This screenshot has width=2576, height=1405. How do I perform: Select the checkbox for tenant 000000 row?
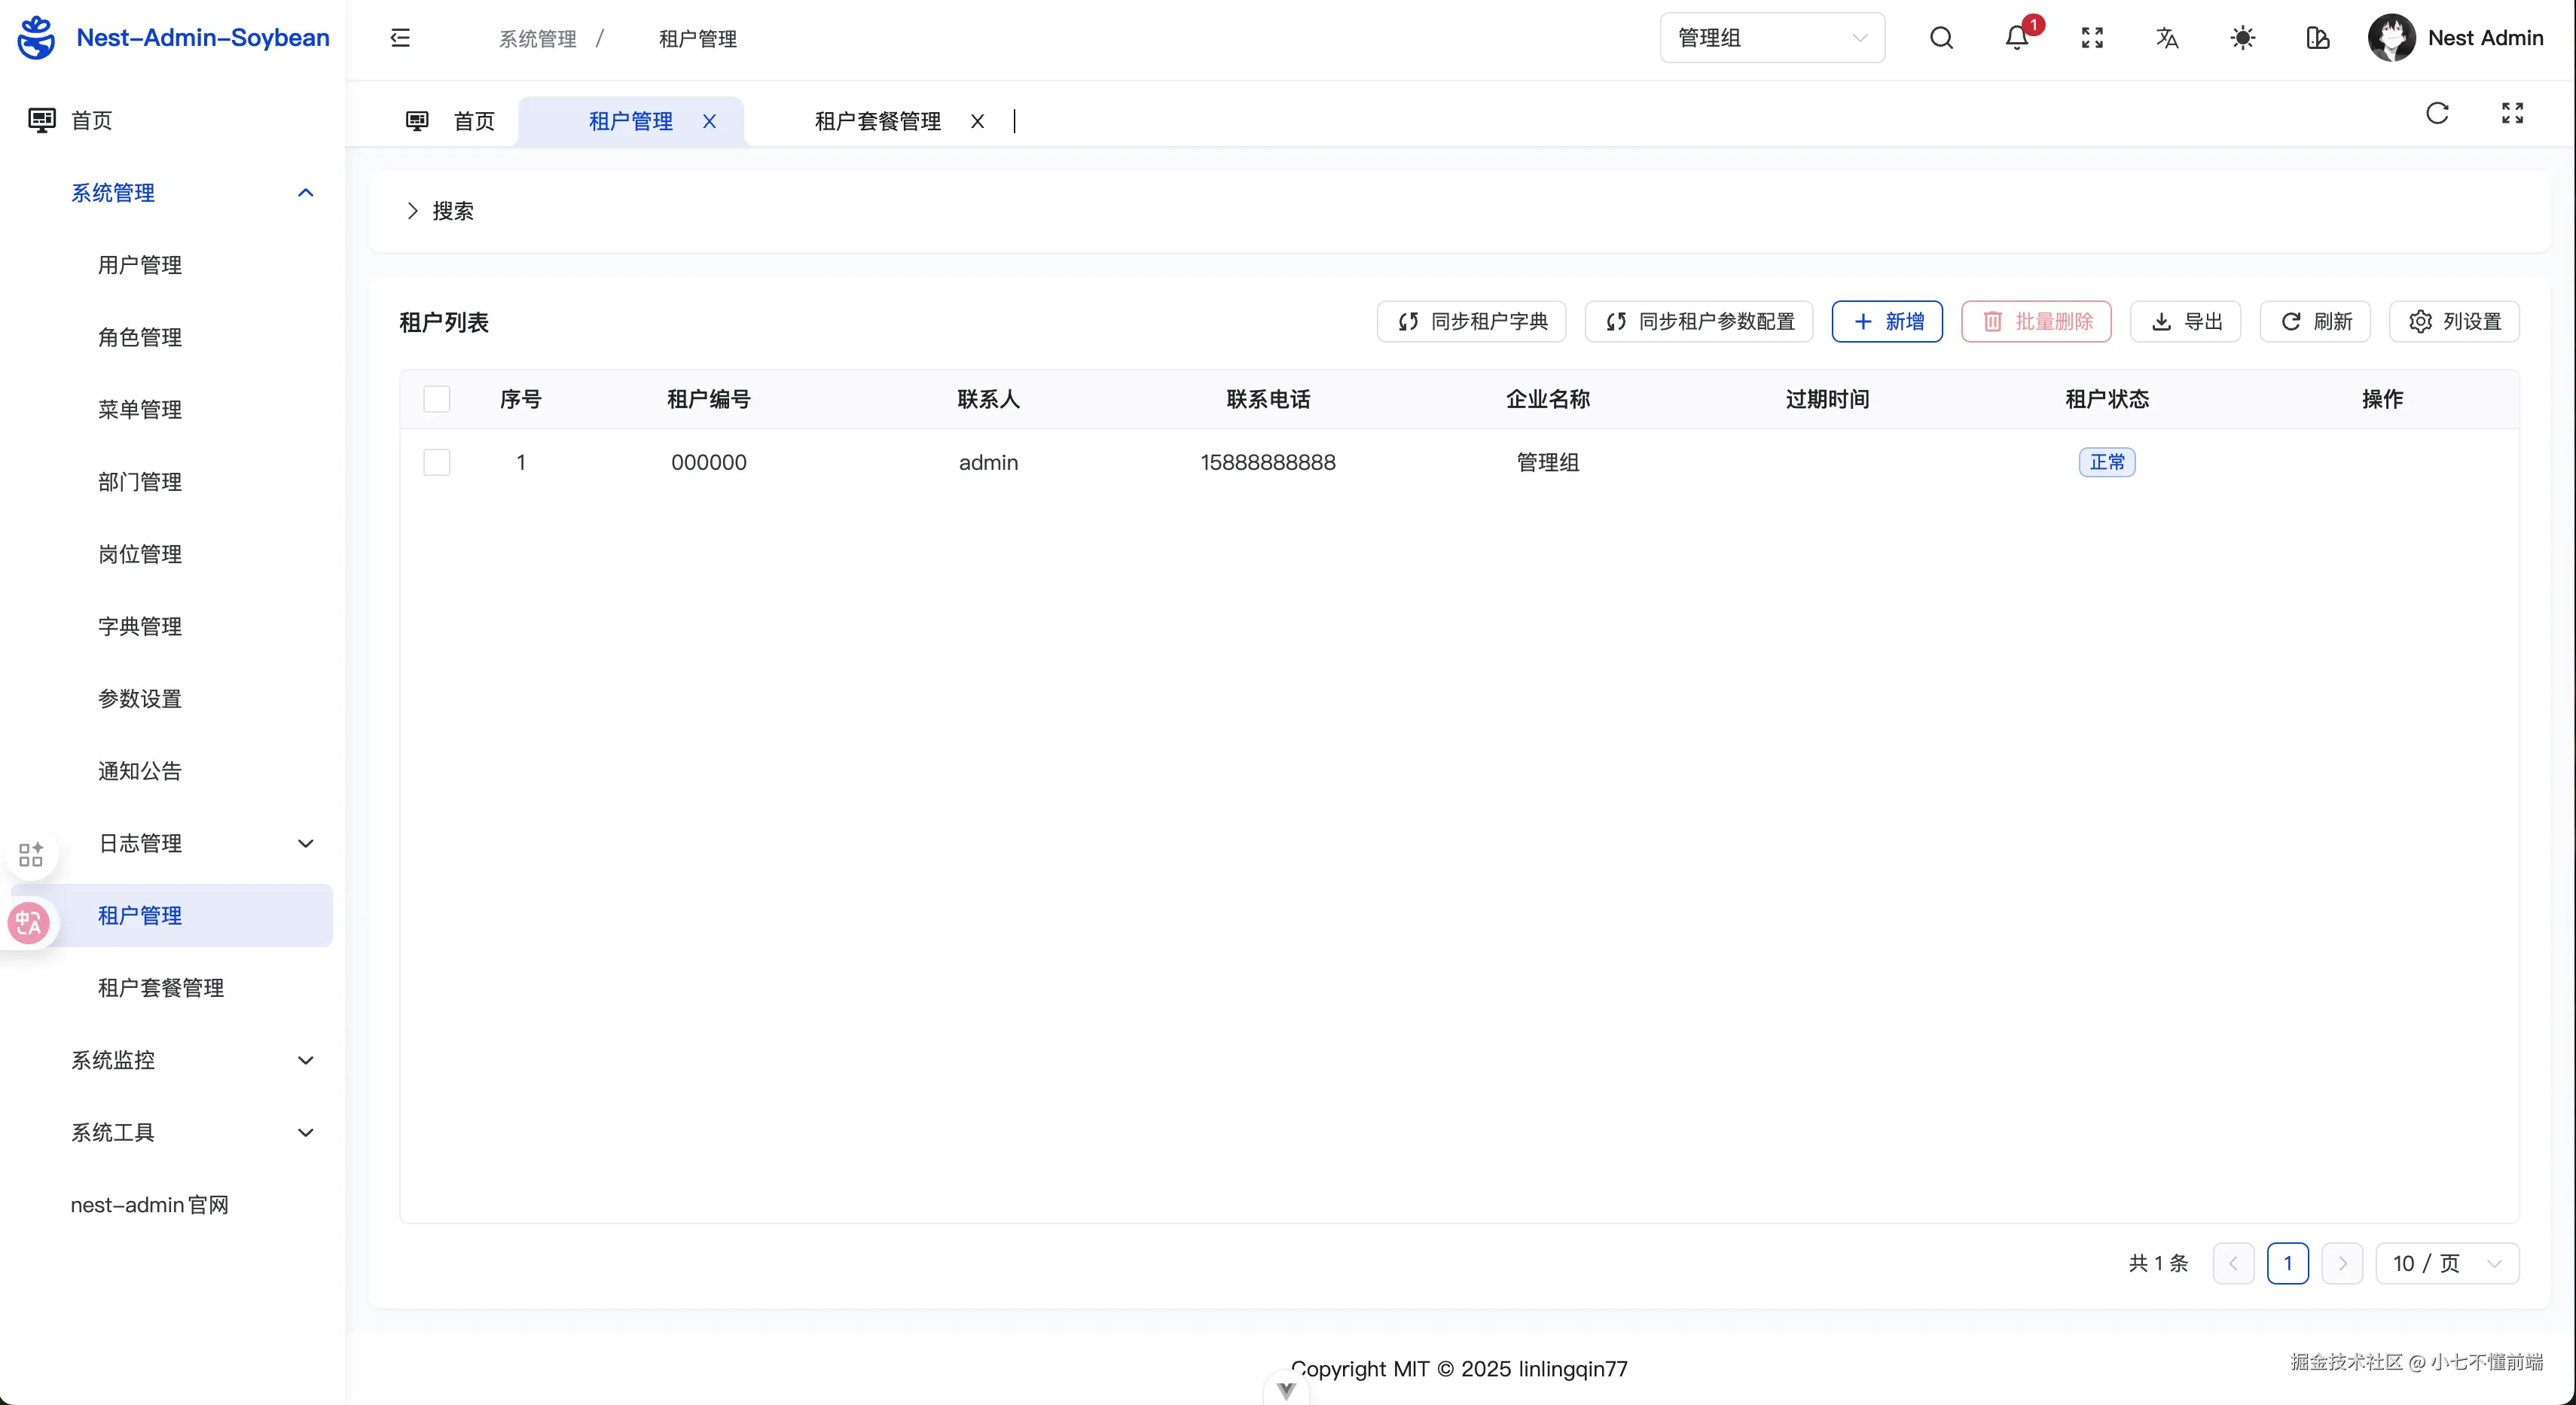tap(437, 462)
